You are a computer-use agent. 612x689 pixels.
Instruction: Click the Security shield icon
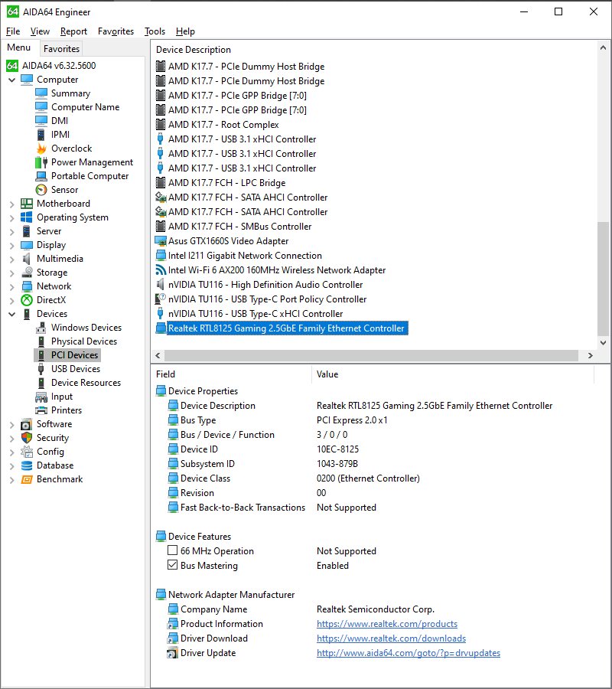(x=27, y=438)
